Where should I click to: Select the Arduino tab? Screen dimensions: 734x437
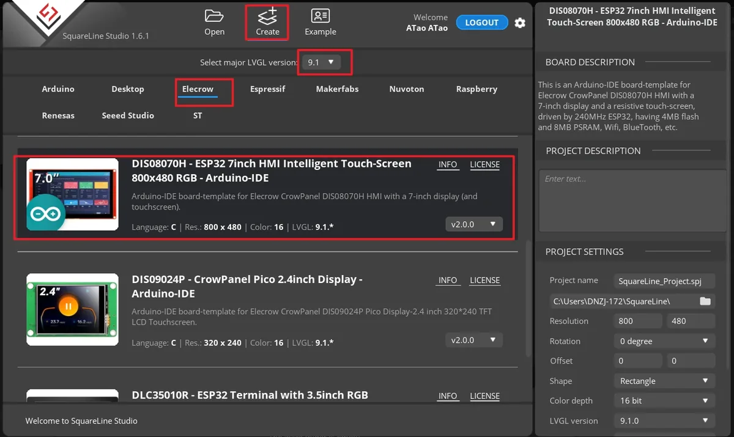click(58, 89)
